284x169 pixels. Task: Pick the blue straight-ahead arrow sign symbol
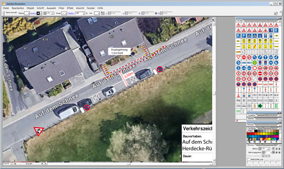(265, 57)
